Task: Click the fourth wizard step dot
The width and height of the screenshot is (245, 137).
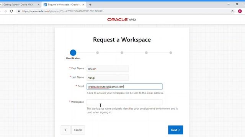Action: 146,53
